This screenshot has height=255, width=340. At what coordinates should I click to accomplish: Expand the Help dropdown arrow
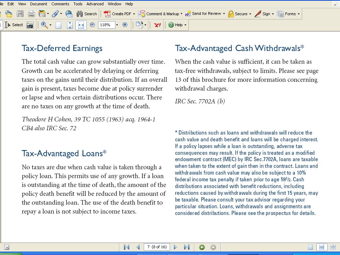tap(185, 25)
